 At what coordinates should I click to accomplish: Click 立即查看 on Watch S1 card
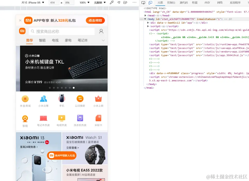point(73,148)
